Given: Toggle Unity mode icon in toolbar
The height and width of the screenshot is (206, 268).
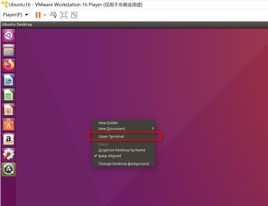Looking at the screenshot, I should [74, 15].
